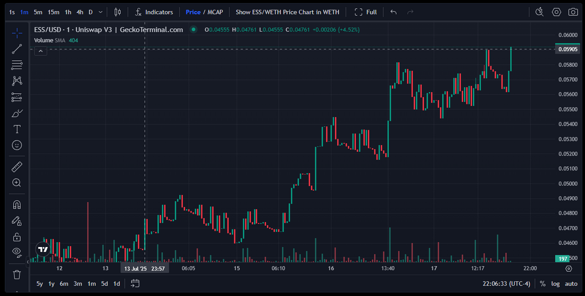Set range to 1d

click(x=116, y=284)
